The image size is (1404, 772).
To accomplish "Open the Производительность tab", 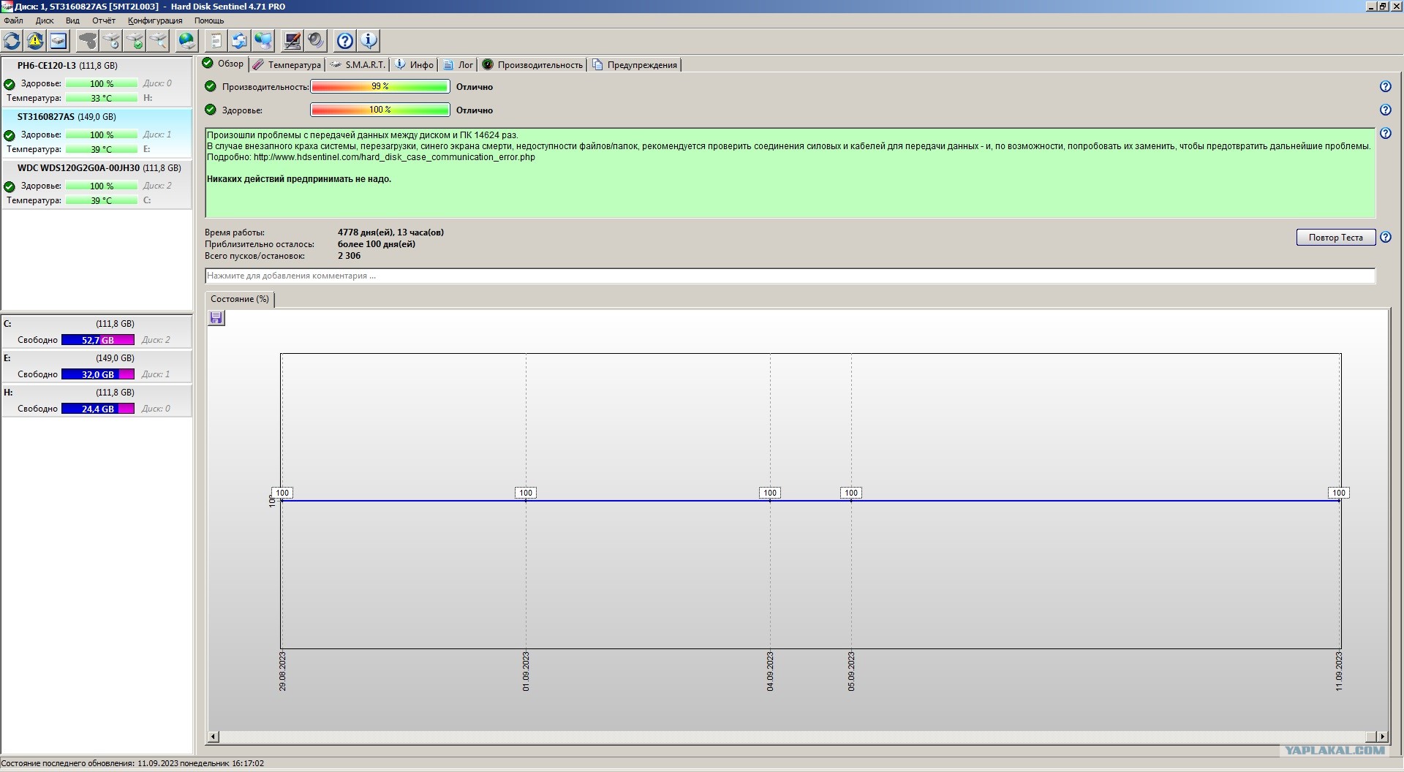I will click(x=532, y=65).
